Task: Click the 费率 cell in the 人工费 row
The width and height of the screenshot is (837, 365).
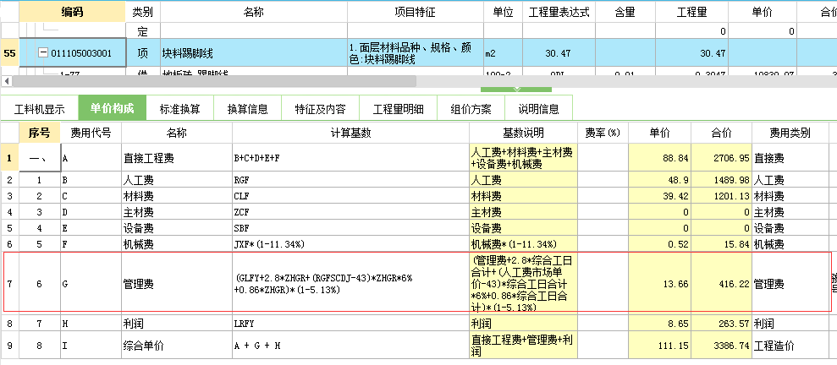Action: pos(603,180)
